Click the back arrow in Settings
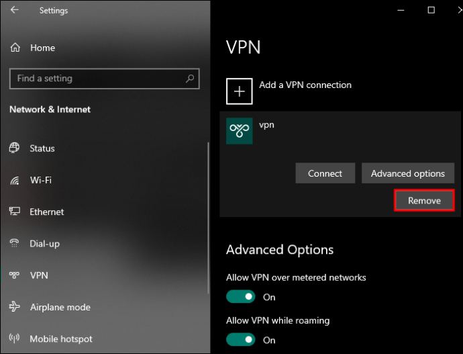The width and height of the screenshot is (463, 354). pyautogui.click(x=15, y=10)
